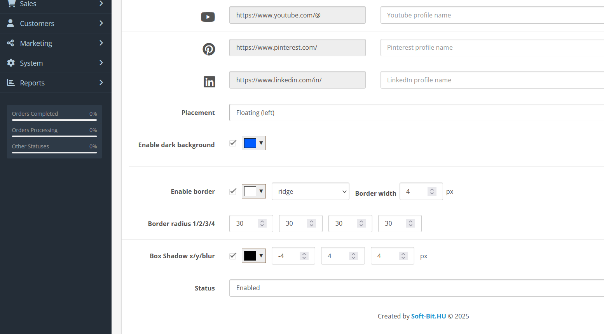Screen dimensions: 604x334
Task: Click the Sales cart icon in sidebar
Action: [x=11, y=3]
